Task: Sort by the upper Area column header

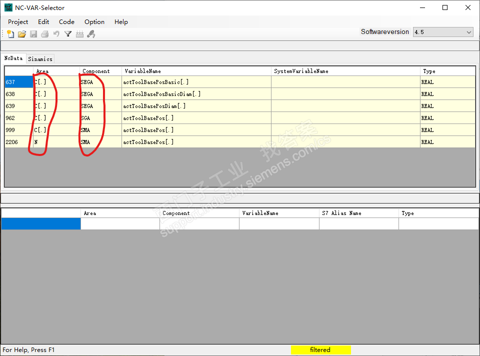Action: [56, 71]
